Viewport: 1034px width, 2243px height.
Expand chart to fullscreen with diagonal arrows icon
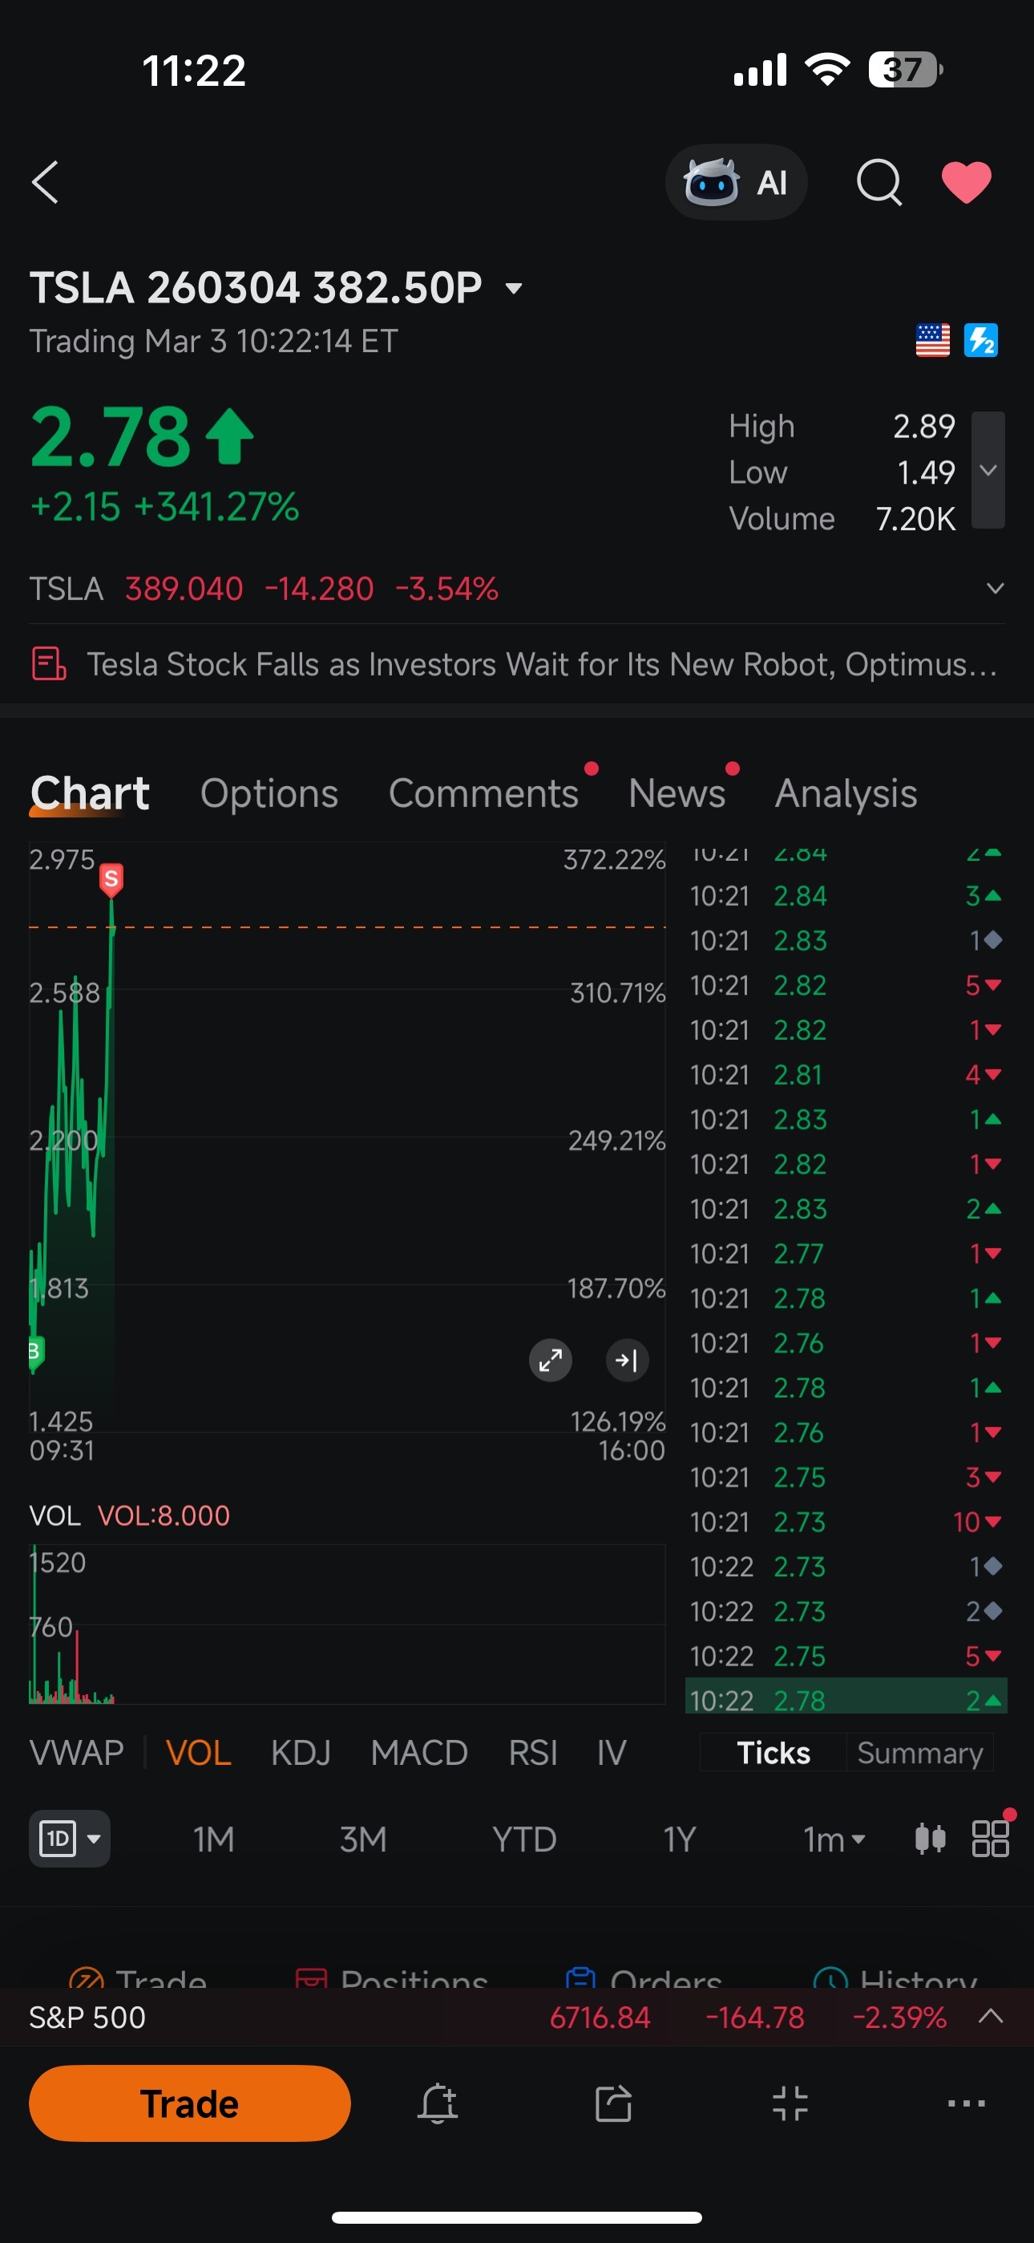tap(550, 1359)
